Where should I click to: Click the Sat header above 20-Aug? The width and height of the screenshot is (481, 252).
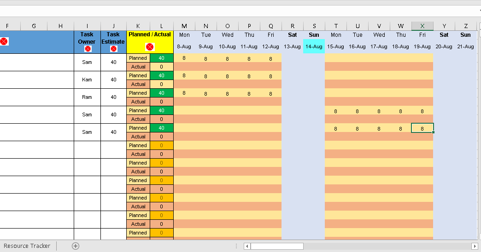point(444,35)
